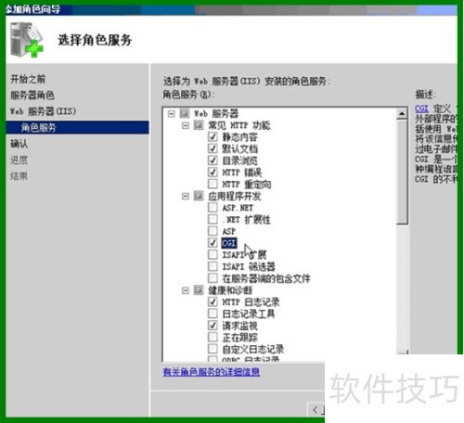Go to 服务器角色 wizard step
Image resolution: width=464 pixels, height=423 pixels.
[x=32, y=96]
